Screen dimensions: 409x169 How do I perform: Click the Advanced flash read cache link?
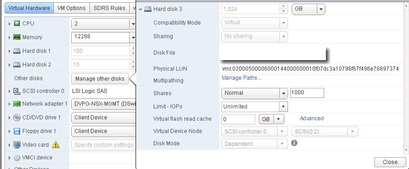[x=311, y=118]
